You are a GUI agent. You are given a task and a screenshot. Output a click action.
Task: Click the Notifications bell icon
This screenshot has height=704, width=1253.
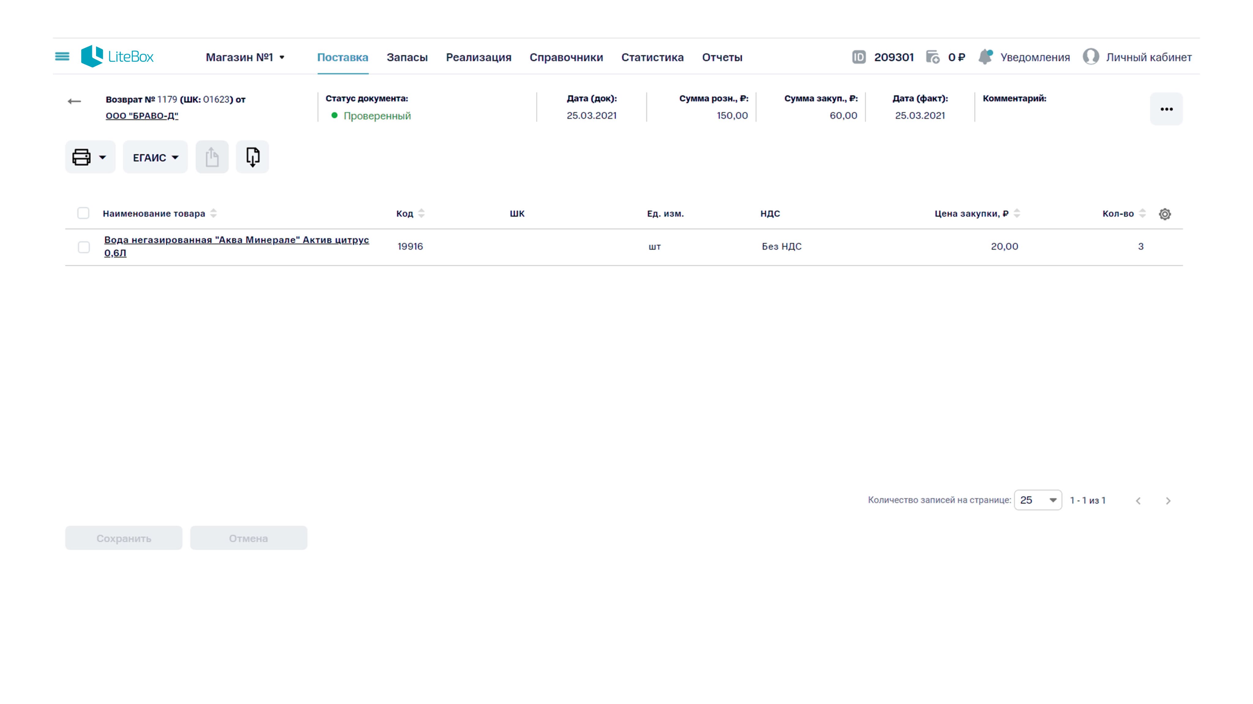coord(985,57)
